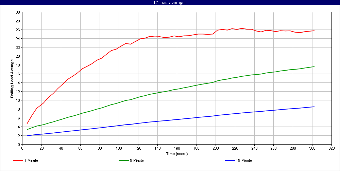Click the x-axis tick label 300
Screen dimensions: 340x171
[x=312, y=148]
